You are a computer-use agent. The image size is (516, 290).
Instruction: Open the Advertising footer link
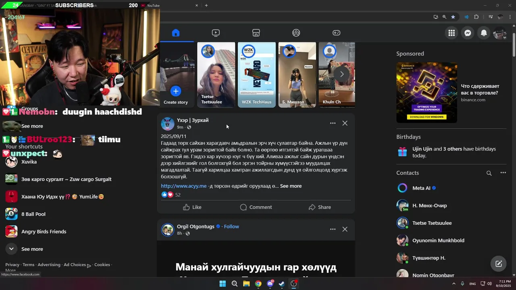point(49,265)
